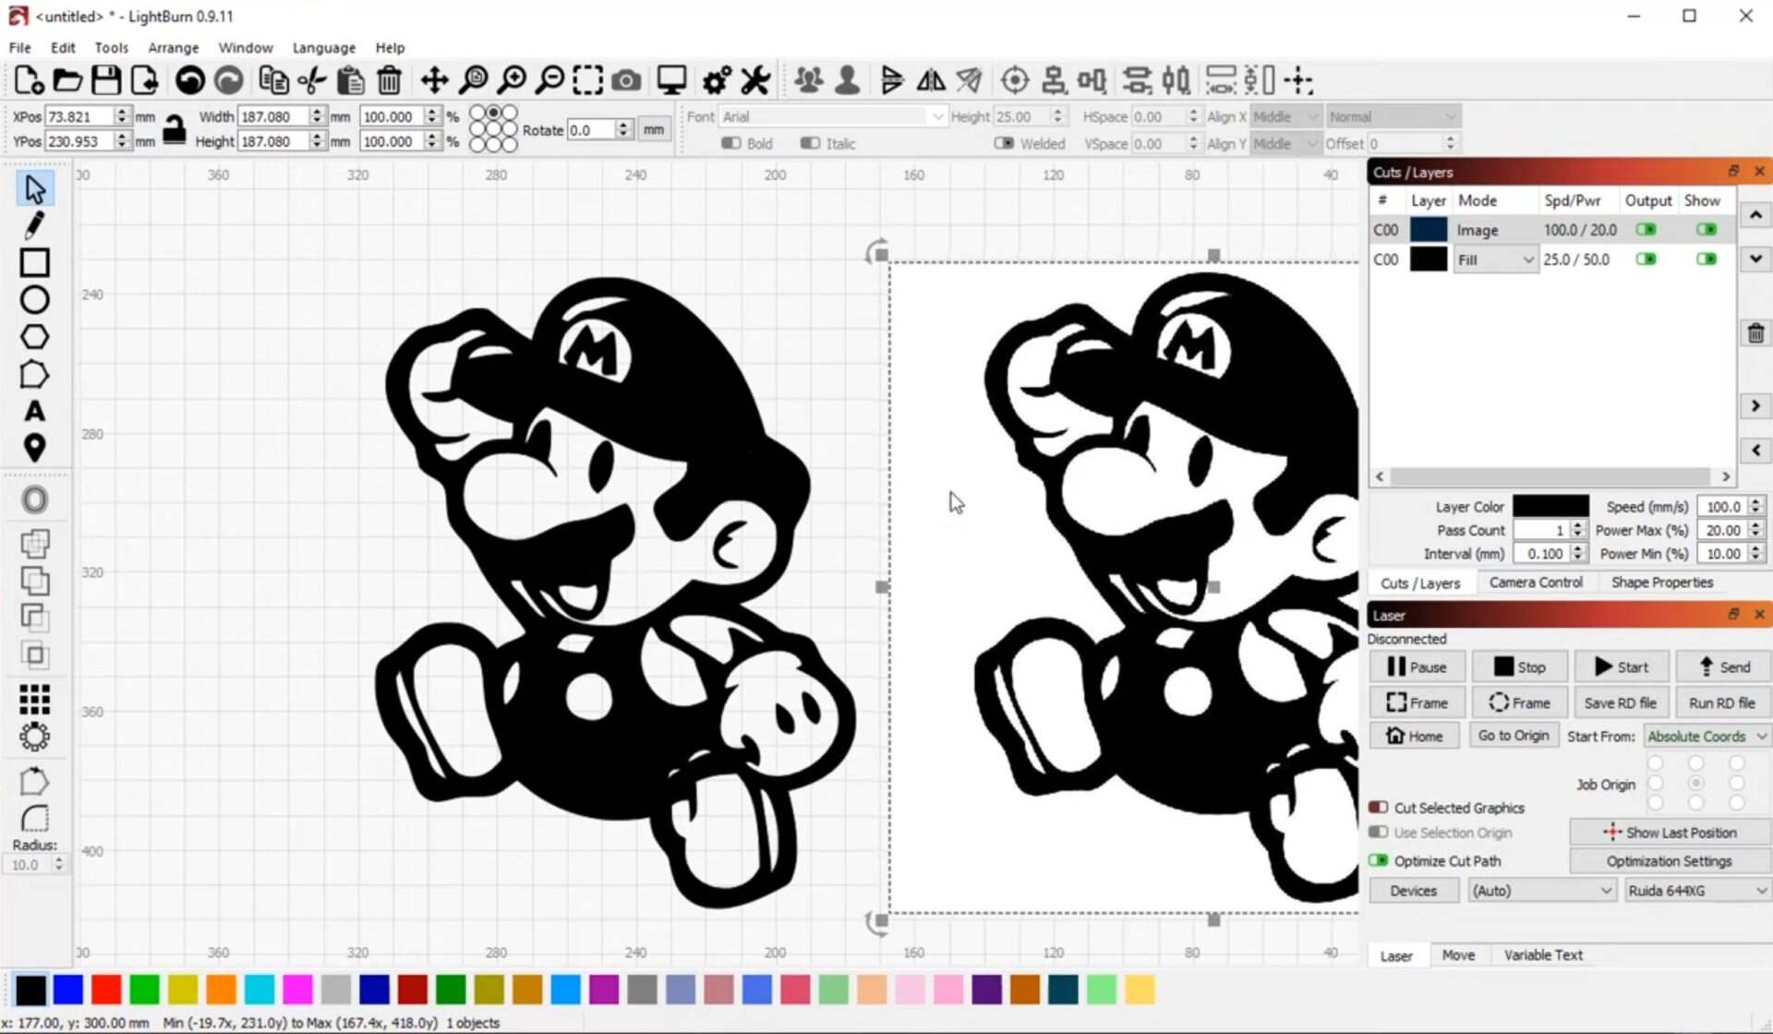Click the Delete trash can icon
This screenshot has height=1034, width=1773.
pyautogui.click(x=389, y=81)
